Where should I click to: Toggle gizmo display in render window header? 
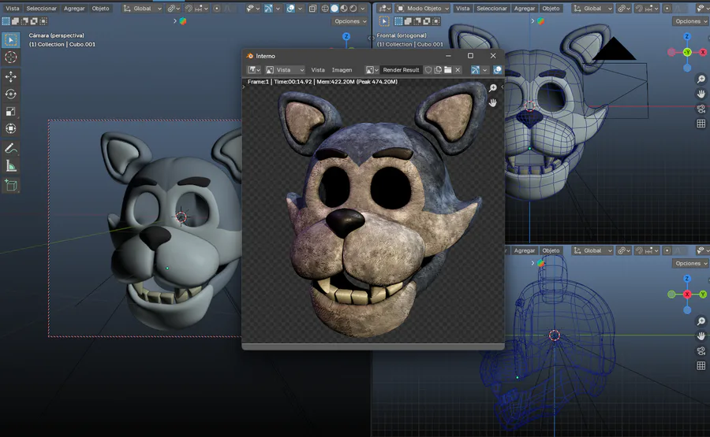click(475, 69)
